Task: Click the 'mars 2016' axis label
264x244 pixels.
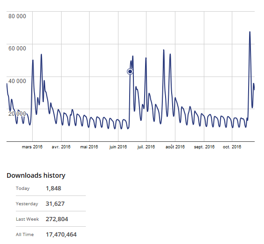Action: [32, 147]
